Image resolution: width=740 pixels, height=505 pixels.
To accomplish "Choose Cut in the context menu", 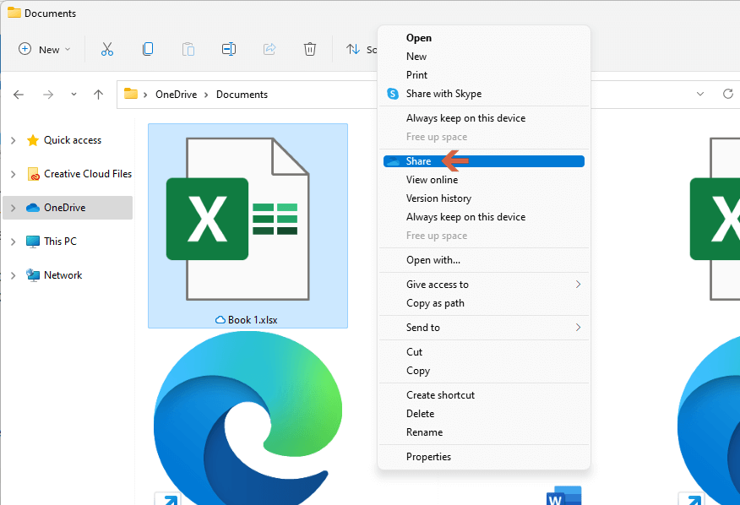I will (x=484, y=352).
